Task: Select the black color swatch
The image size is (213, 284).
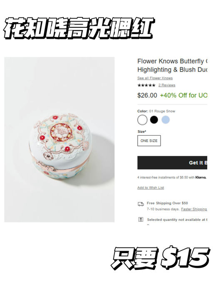Action: coord(154,120)
